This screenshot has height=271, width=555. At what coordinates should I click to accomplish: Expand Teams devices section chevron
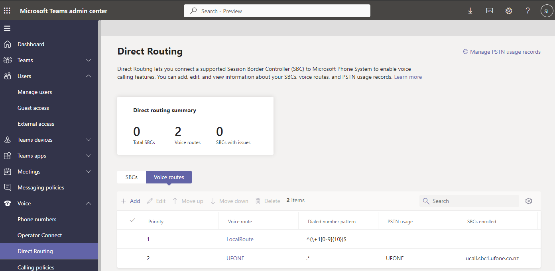click(89, 140)
